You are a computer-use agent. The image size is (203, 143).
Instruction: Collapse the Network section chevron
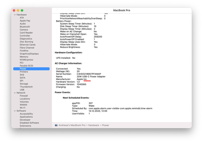(x=15, y=93)
